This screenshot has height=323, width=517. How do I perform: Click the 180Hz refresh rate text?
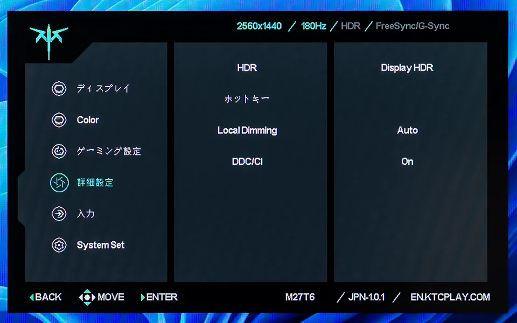click(x=313, y=26)
